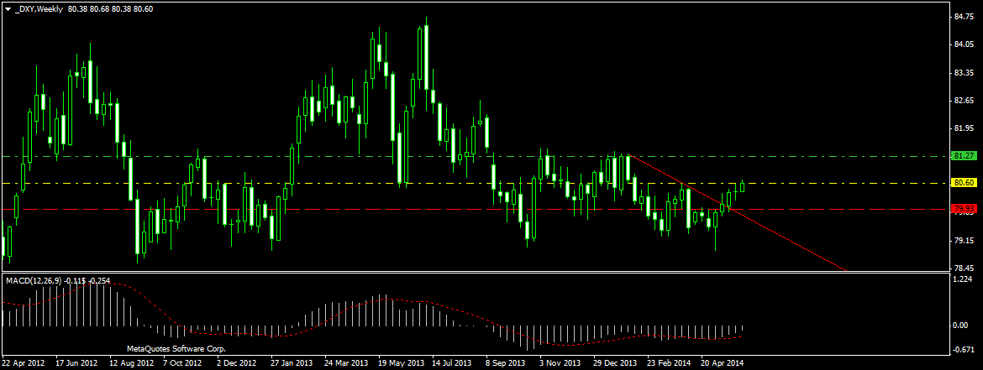Click the 84.75 price scale value
983x370 pixels.
point(963,17)
